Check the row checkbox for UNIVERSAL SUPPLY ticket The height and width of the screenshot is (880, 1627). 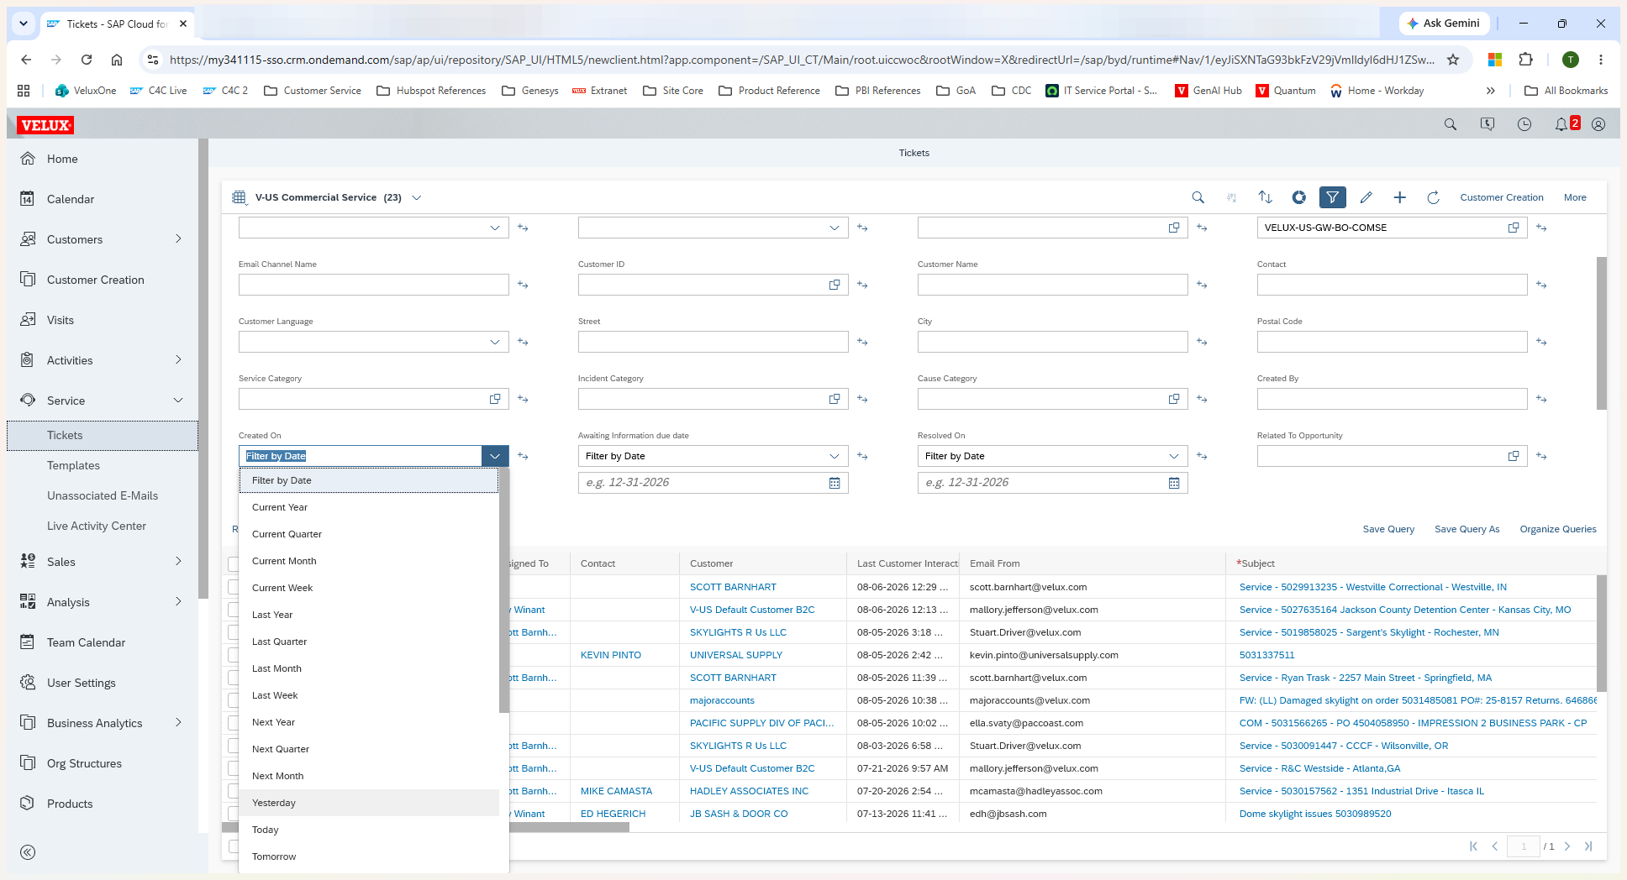[233, 655]
